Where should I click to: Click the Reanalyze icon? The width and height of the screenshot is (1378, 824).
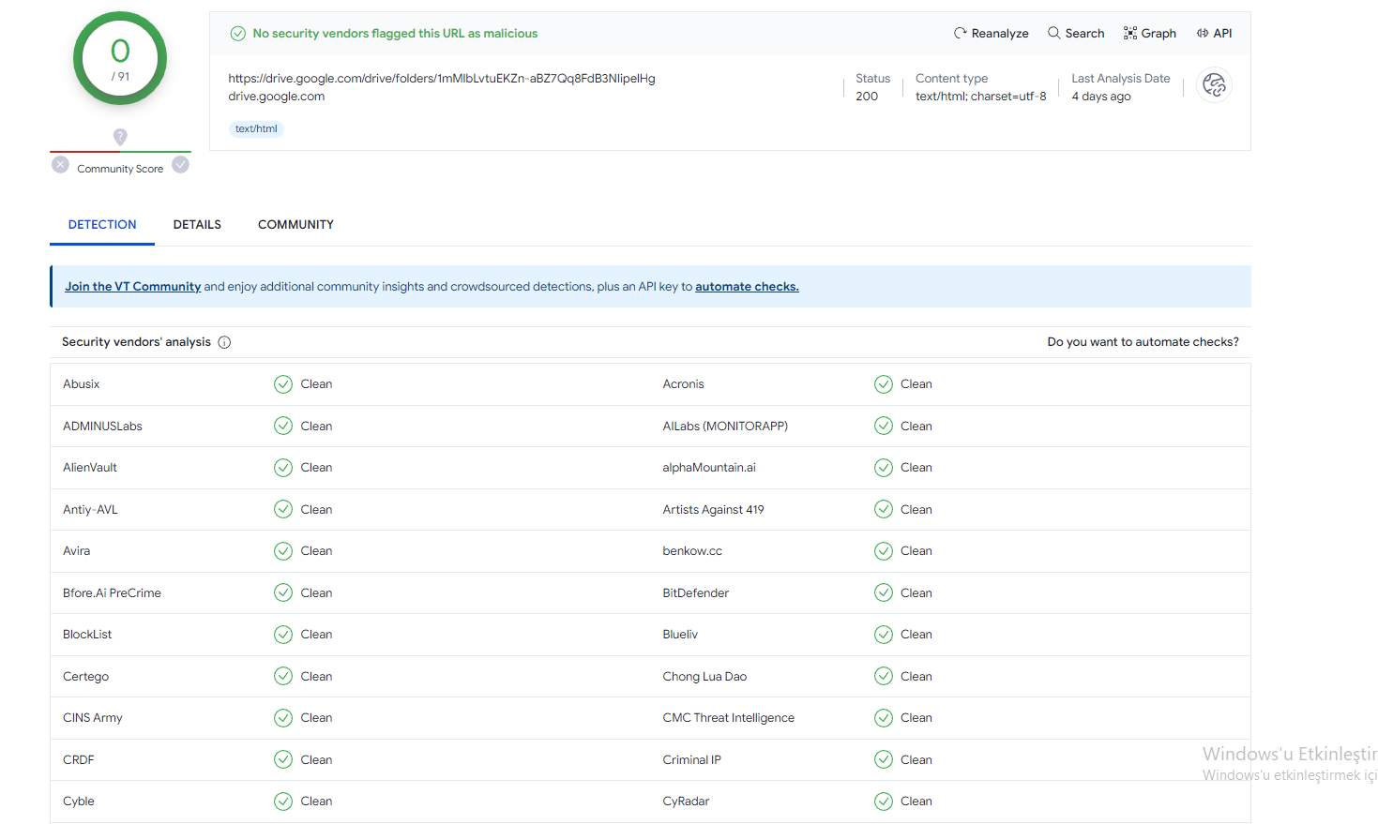[x=960, y=34]
